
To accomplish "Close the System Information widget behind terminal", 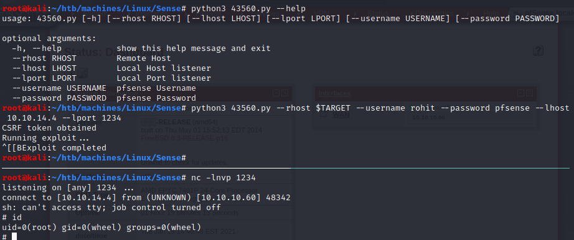I will 285,93.
